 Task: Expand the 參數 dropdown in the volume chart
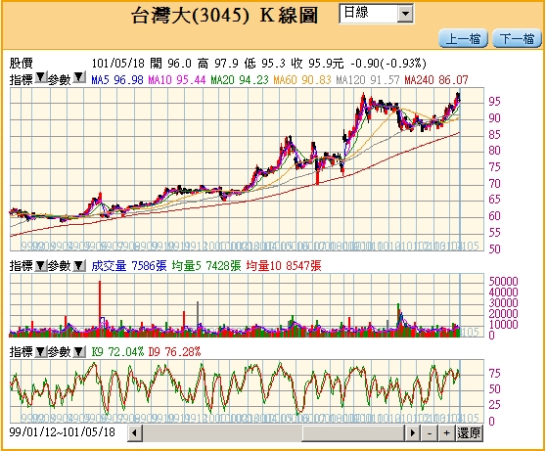coord(79,266)
